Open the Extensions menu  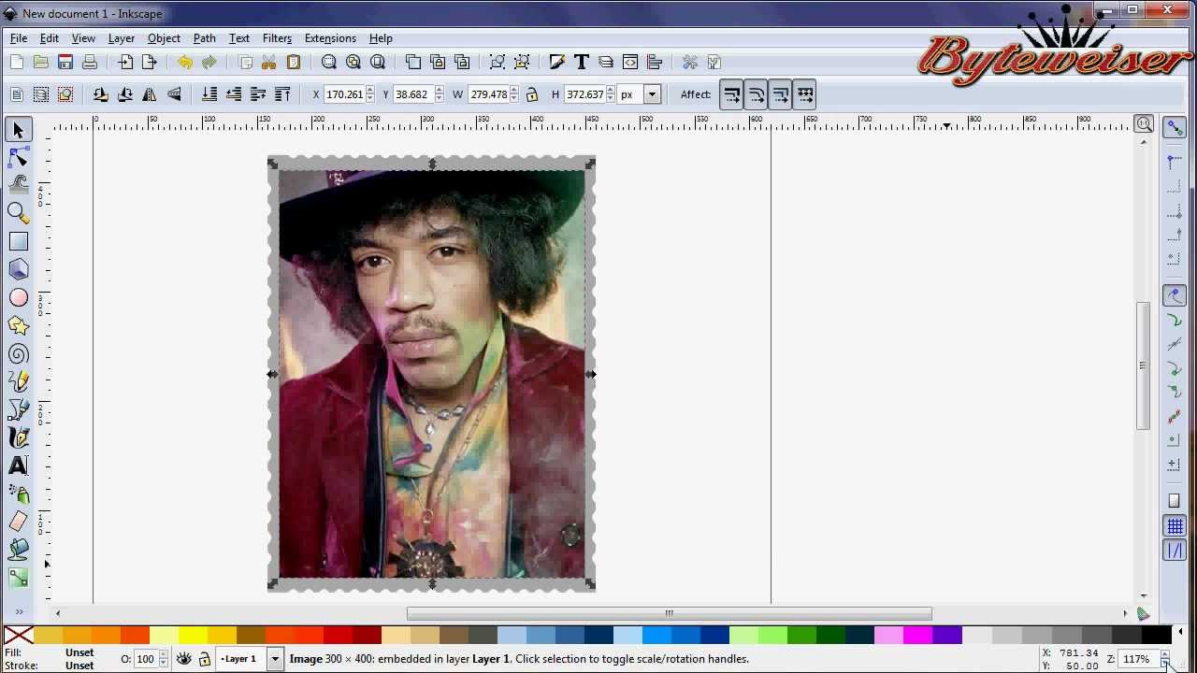click(330, 38)
